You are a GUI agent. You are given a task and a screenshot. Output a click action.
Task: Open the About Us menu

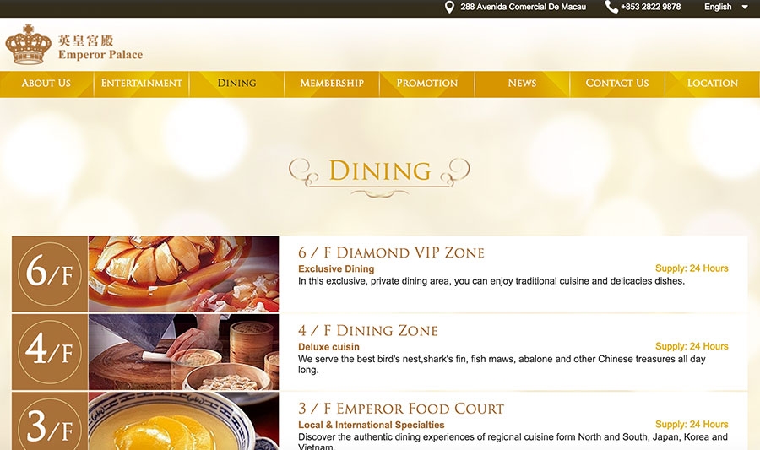click(46, 84)
